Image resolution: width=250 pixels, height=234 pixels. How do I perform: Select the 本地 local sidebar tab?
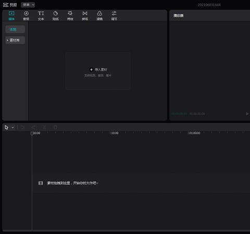point(15,30)
